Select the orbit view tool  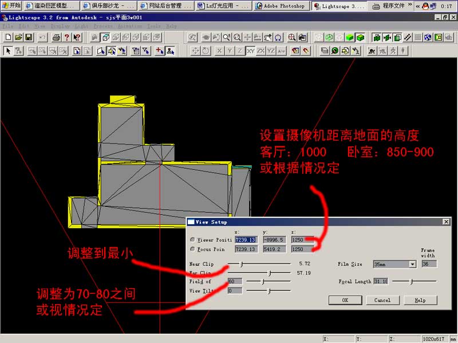278,37
